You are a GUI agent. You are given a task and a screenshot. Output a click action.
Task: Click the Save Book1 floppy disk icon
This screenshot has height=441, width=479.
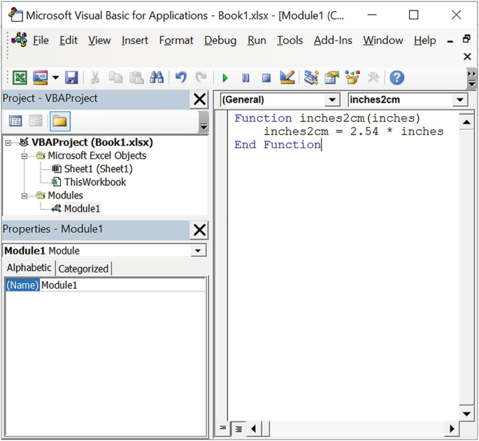coord(71,78)
